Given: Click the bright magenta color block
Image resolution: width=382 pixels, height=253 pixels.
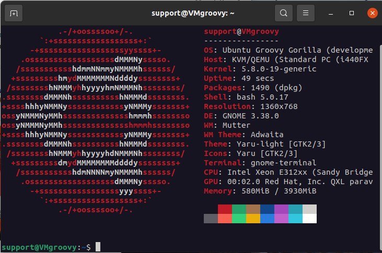Looking at the screenshot, I should point(281,219).
